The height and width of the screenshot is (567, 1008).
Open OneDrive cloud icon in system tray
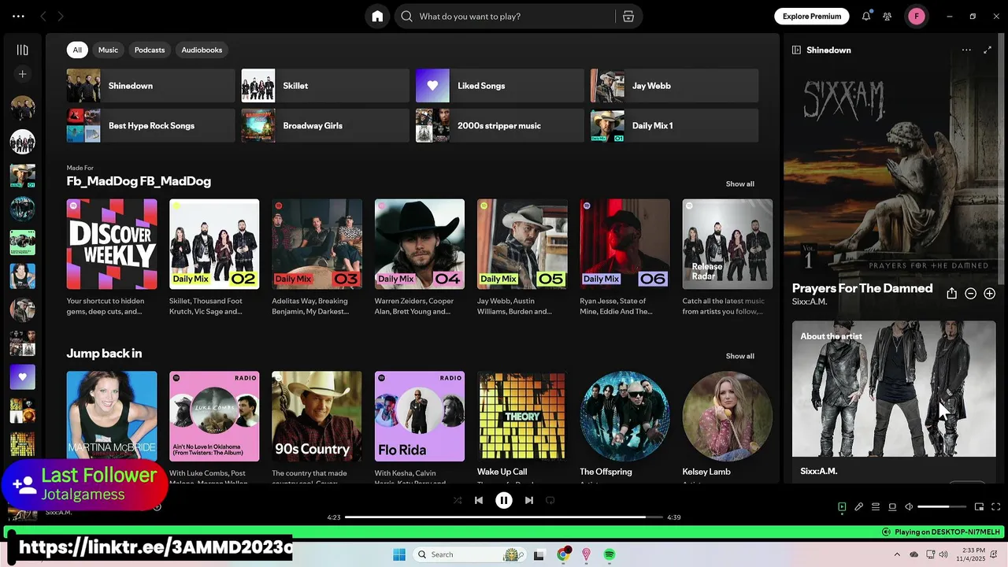[914, 554]
